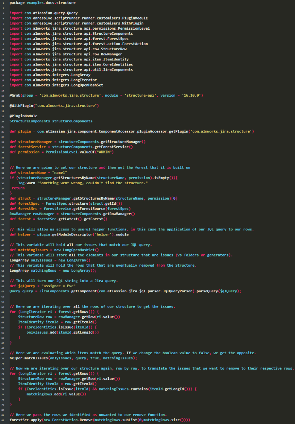The height and width of the screenshot is (424, 295).
Task: Click the integers.LongArray import line
Action: [x=50, y=75]
